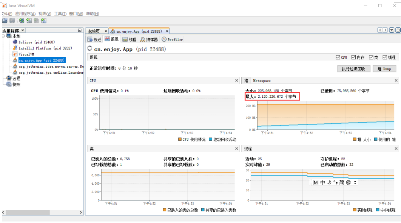Click the 堆 Dump button
Screen dimensions: 401x223
pyautogui.click(x=384, y=69)
